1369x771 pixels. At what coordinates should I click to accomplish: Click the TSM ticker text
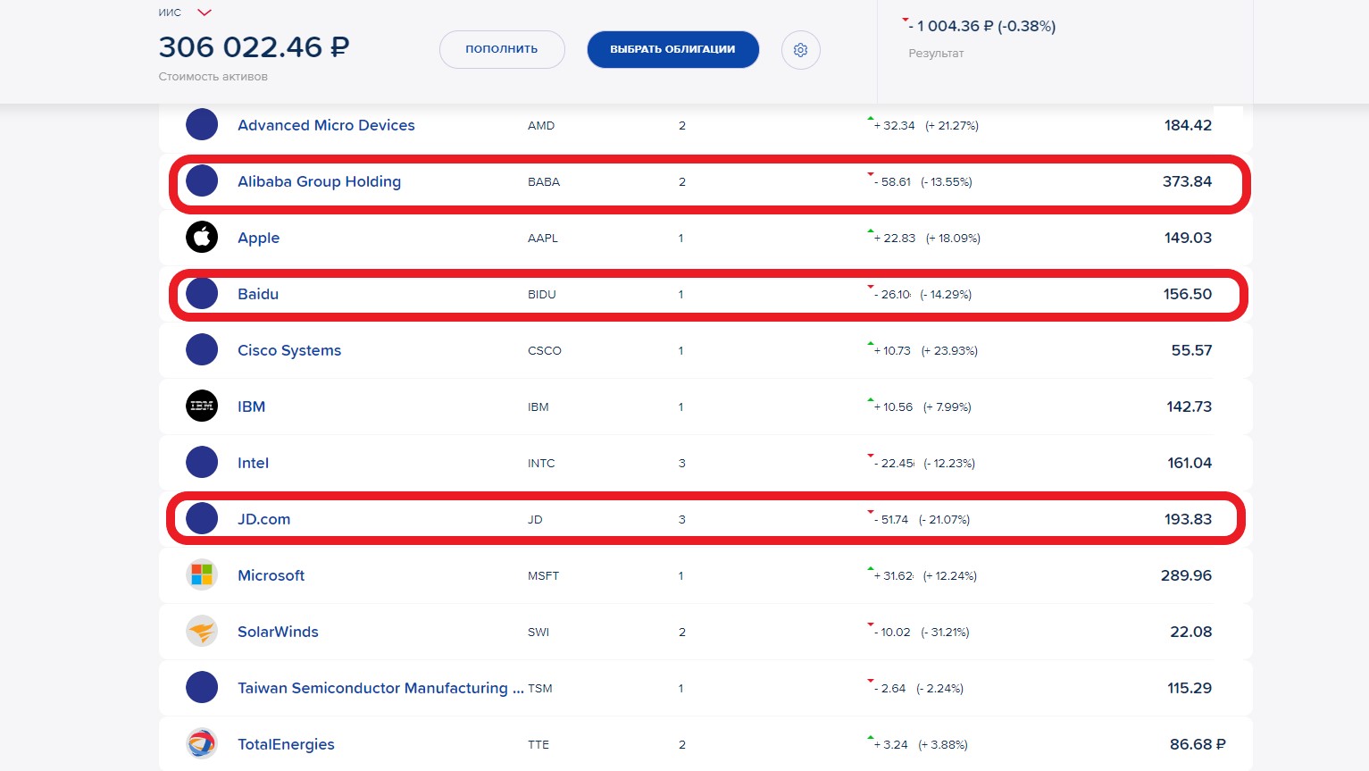coord(540,689)
